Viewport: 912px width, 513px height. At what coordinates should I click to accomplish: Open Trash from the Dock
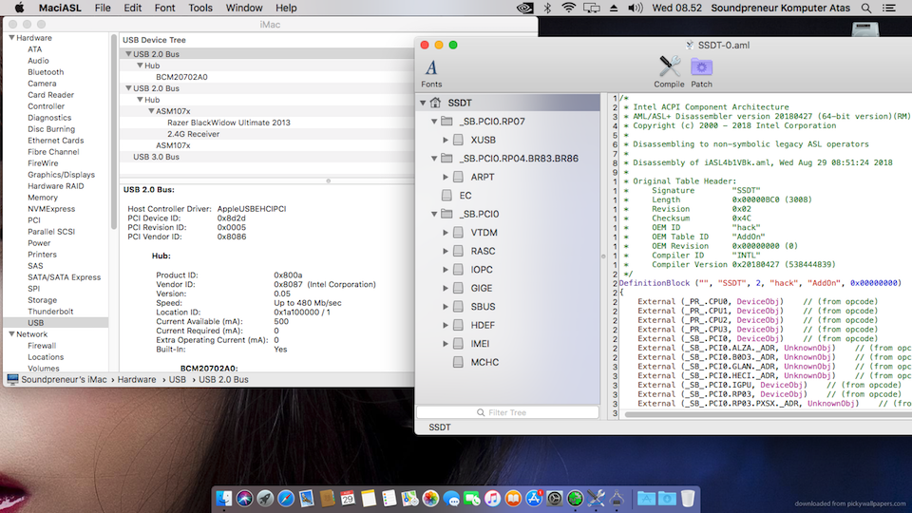tap(688, 499)
